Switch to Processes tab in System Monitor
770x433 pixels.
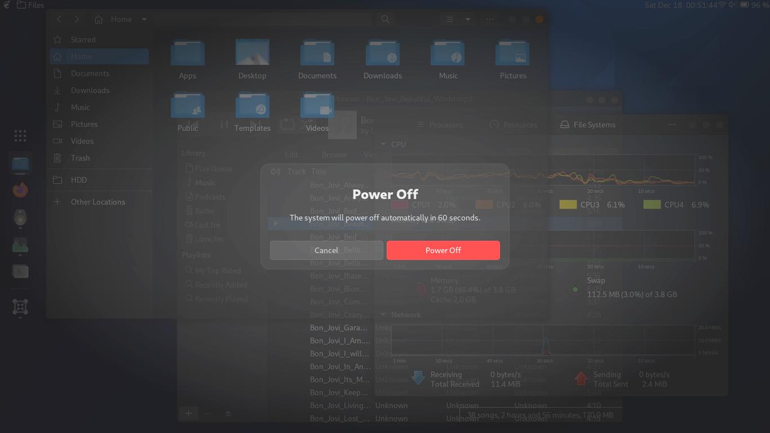click(440, 125)
